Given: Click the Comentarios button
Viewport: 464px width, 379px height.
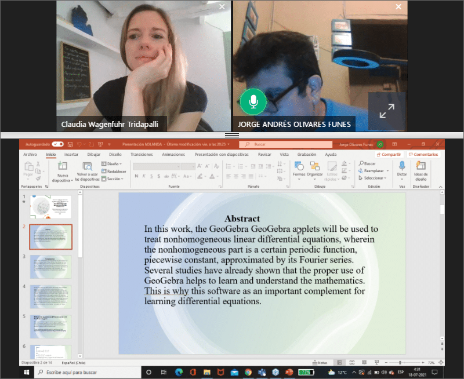Looking at the screenshot, I should pyautogui.click(x=423, y=155).
